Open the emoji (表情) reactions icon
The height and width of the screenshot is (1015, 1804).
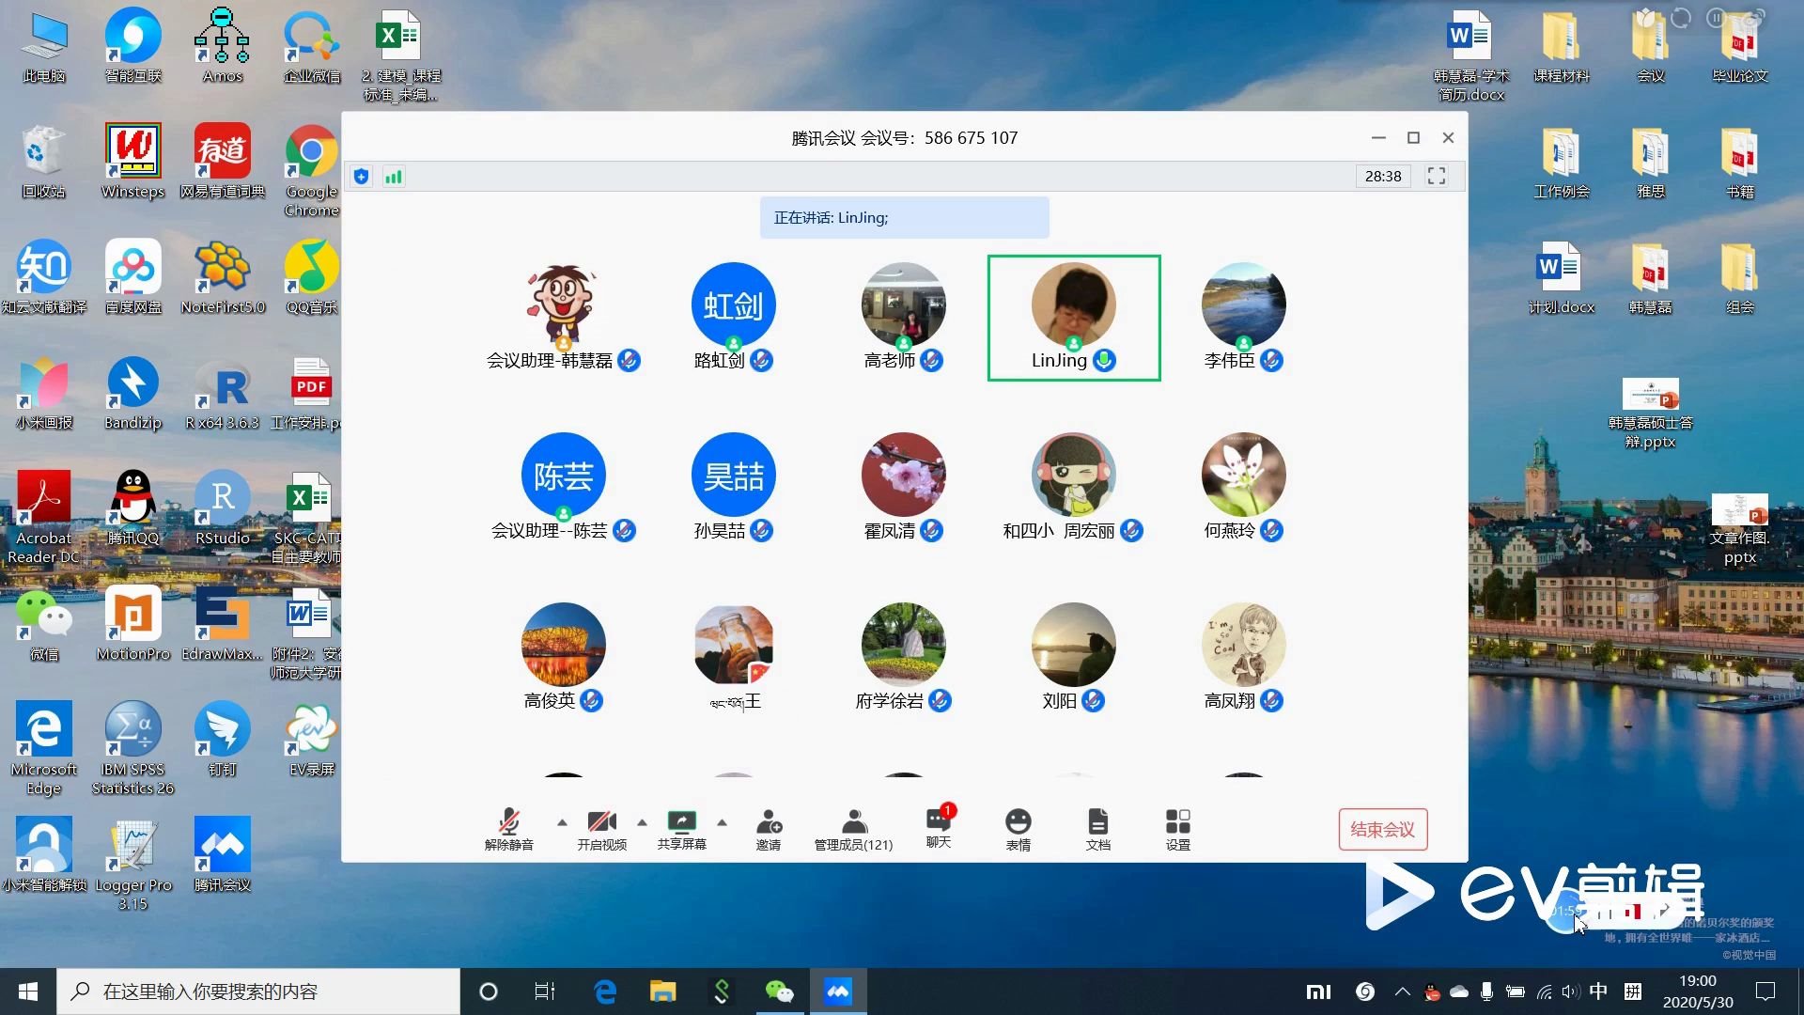click(1018, 828)
